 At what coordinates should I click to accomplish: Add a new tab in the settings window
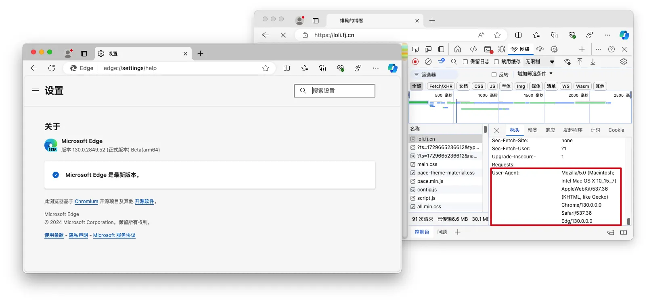click(201, 53)
